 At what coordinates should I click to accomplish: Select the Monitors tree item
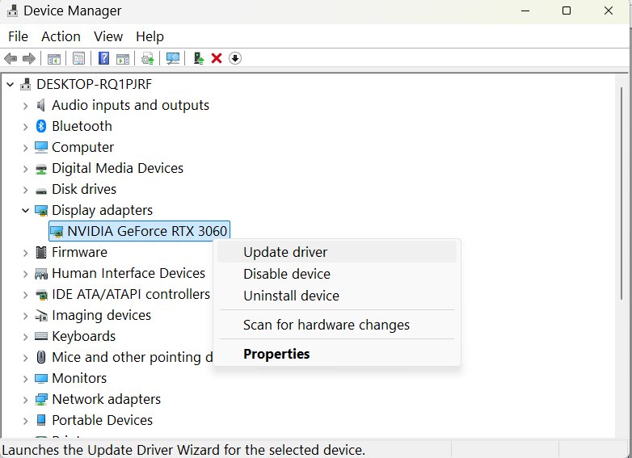click(x=79, y=378)
